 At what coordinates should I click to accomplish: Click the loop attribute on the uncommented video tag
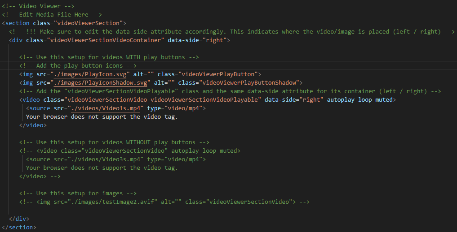click(x=365, y=99)
